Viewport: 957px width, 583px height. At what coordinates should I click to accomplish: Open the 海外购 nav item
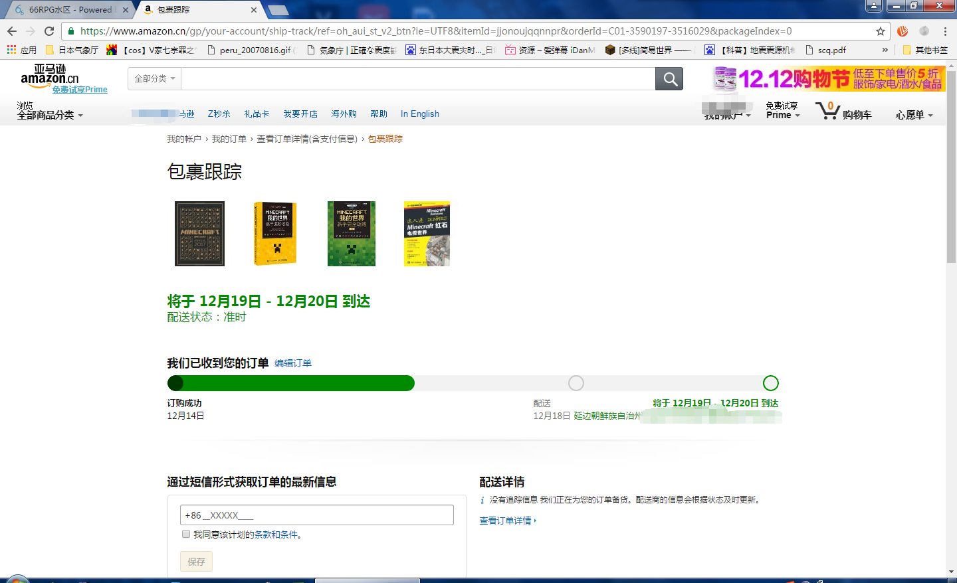(344, 114)
